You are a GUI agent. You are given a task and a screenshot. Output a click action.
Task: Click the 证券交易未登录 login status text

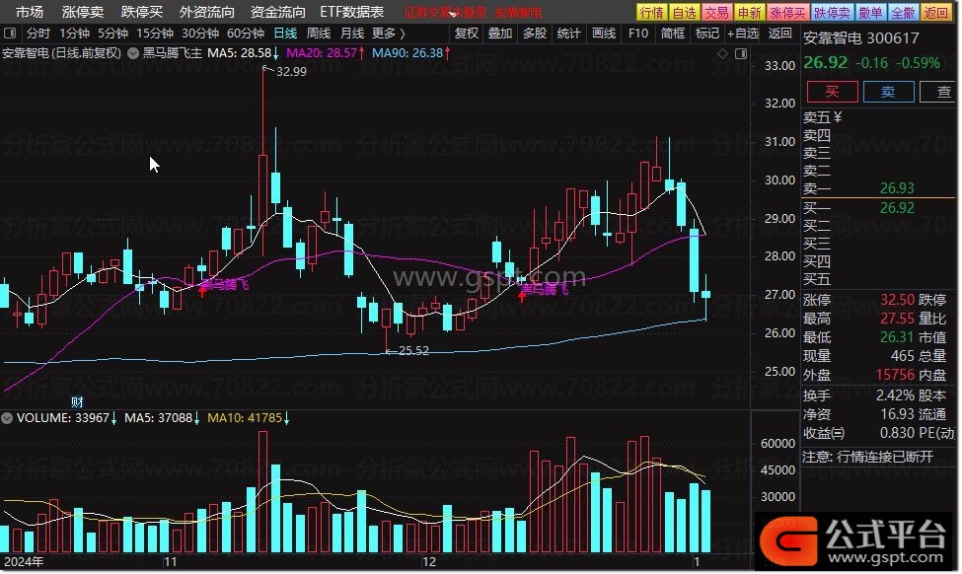coord(445,12)
